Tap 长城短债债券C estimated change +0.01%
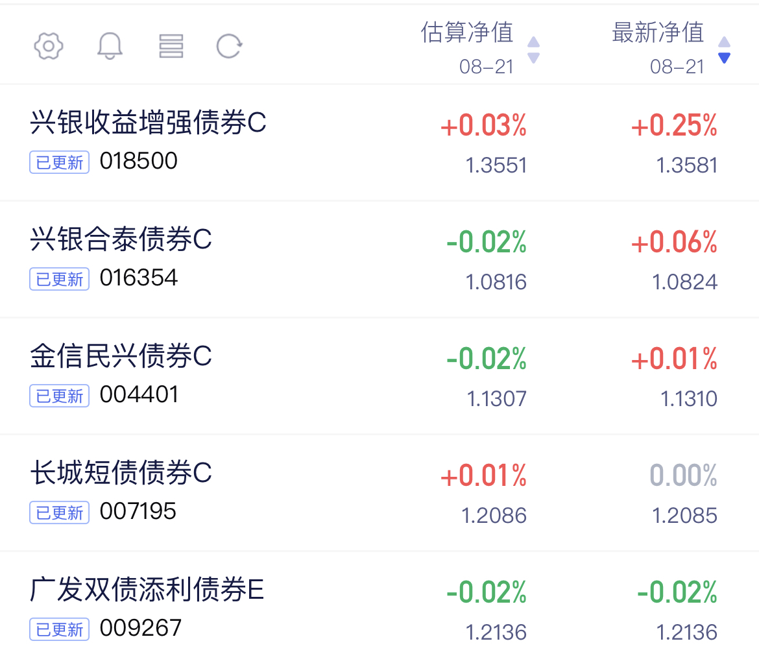 point(483,476)
